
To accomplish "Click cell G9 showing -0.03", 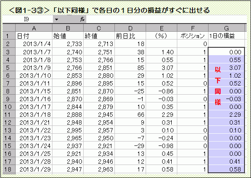I will coord(226,99).
